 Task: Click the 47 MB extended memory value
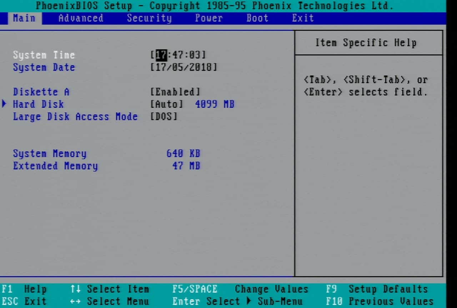click(186, 166)
